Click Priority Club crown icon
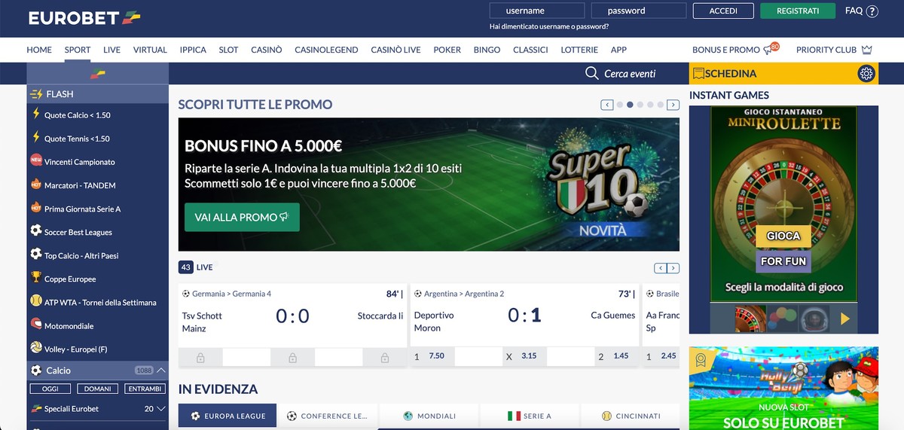The width and height of the screenshot is (904, 430). point(866,50)
